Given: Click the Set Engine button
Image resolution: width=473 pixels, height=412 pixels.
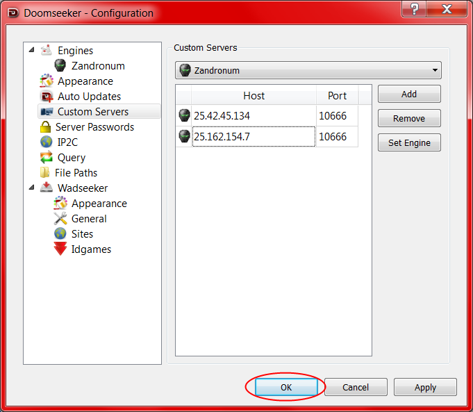Looking at the screenshot, I should coord(409,142).
